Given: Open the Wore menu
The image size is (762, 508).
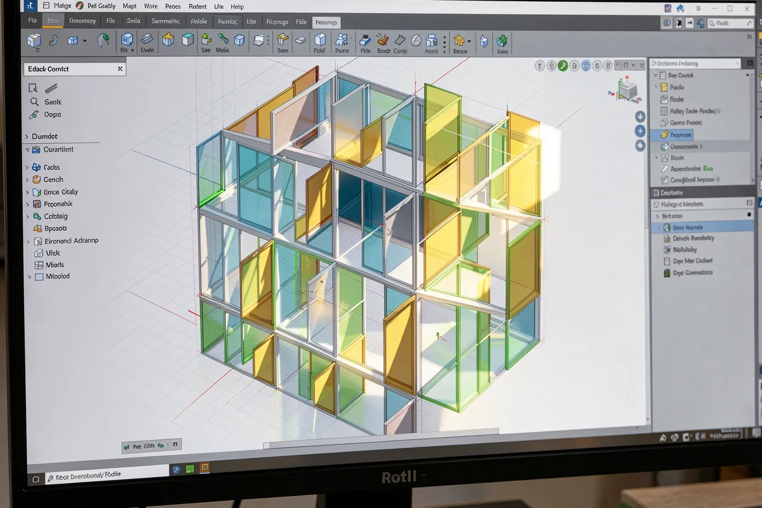Looking at the screenshot, I should (151, 6).
